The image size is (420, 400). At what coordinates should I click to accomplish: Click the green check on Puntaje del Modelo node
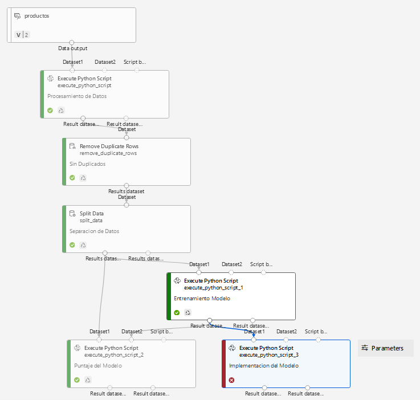[x=77, y=380]
